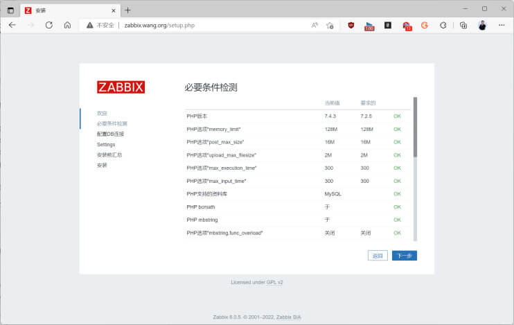
Task: Click the MySQL database value
Action: pyautogui.click(x=333, y=194)
